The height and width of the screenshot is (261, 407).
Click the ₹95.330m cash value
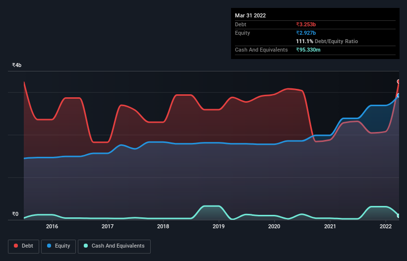click(308, 50)
